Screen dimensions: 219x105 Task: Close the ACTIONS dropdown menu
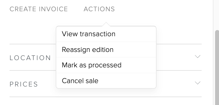[99, 9]
